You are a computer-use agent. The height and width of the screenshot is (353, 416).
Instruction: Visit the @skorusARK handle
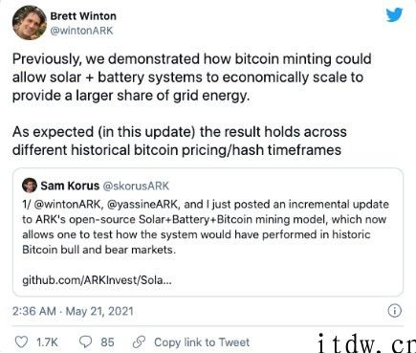click(136, 186)
